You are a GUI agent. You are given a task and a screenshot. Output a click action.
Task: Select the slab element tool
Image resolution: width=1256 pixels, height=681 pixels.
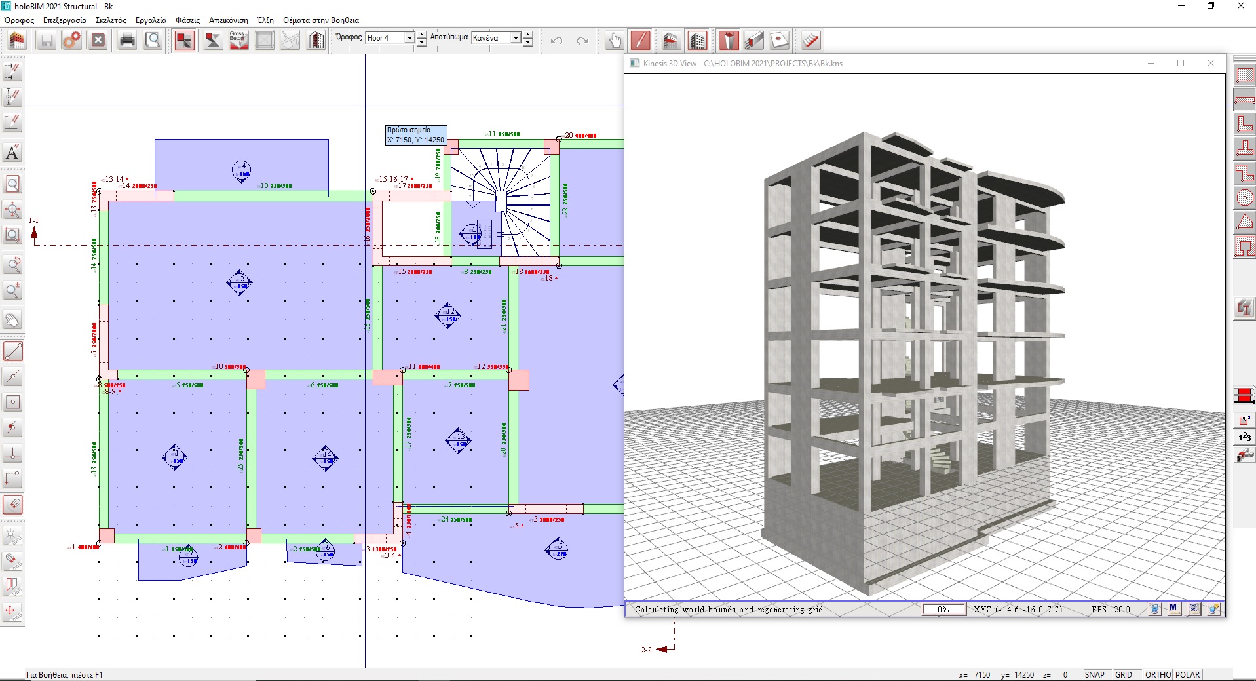click(779, 41)
